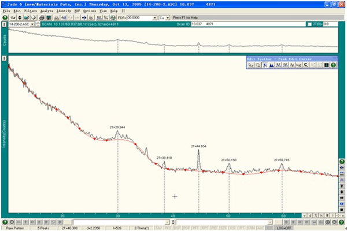Activate the Peak Edit Cursor tool

(x=265, y=65)
